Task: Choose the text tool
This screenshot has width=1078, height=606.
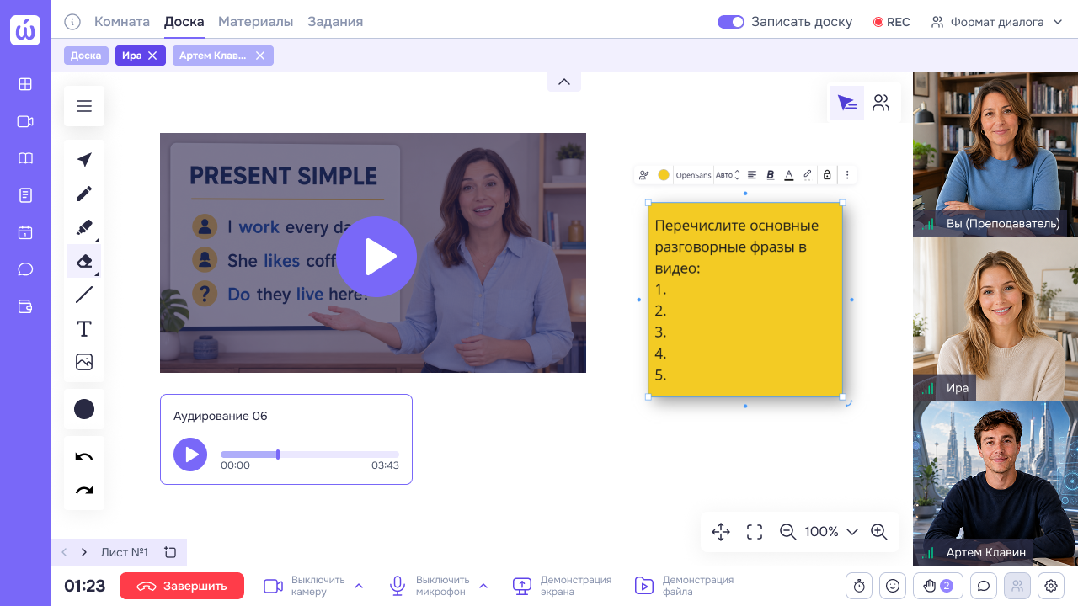Action: tap(84, 328)
